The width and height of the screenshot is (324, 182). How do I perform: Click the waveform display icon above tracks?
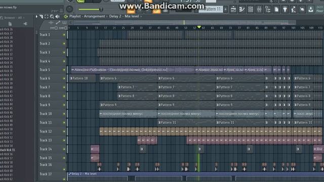[x=51, y=22]
